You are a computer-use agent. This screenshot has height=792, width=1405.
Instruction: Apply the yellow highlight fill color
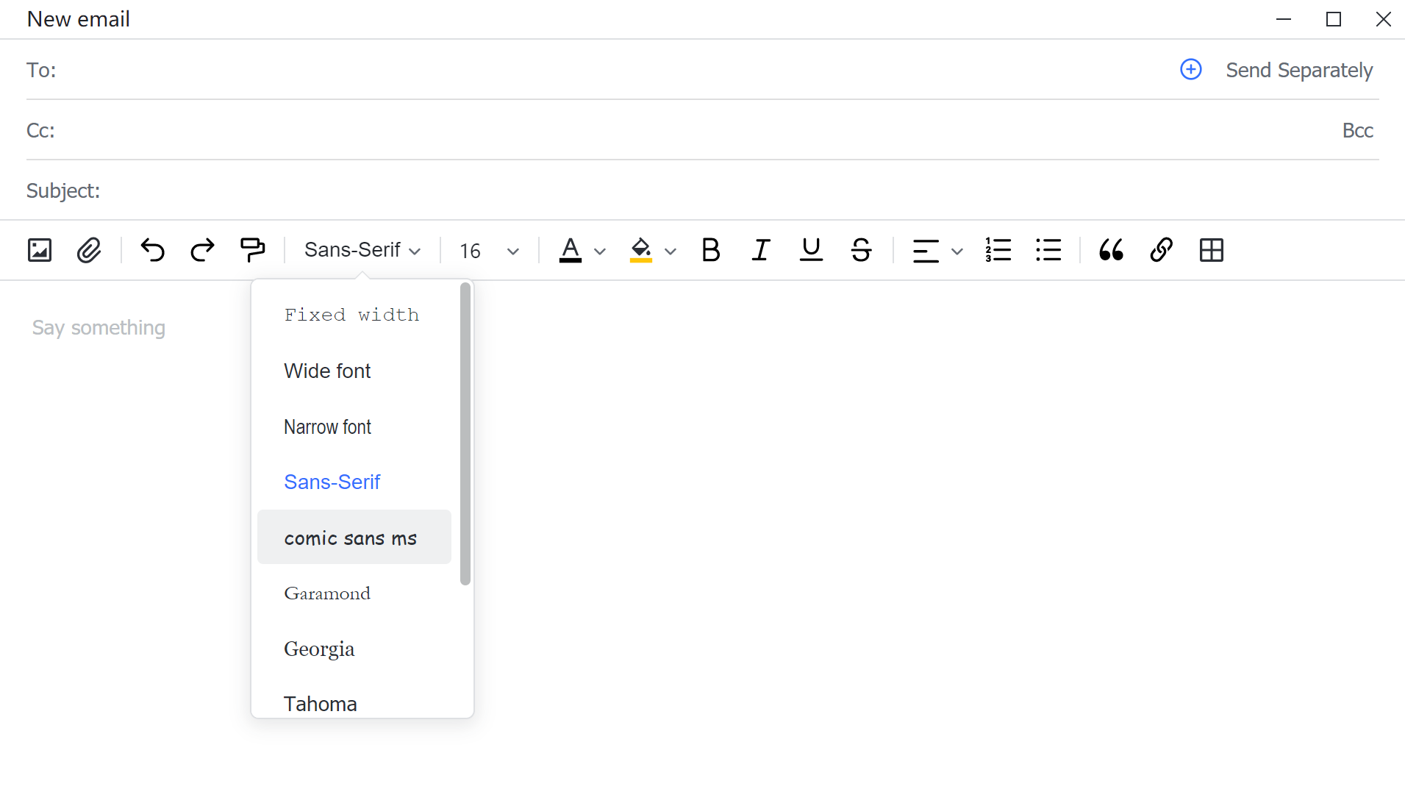coord(641,250)
